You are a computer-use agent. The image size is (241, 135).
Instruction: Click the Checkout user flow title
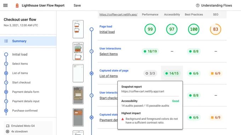(20, 20)
